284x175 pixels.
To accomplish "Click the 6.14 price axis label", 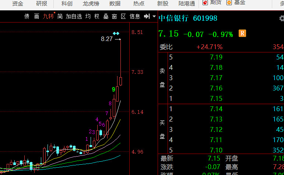I will [137, 112].
